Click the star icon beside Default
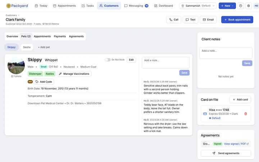The width and height of the screenshot is (259, 162). coord(210,118)
